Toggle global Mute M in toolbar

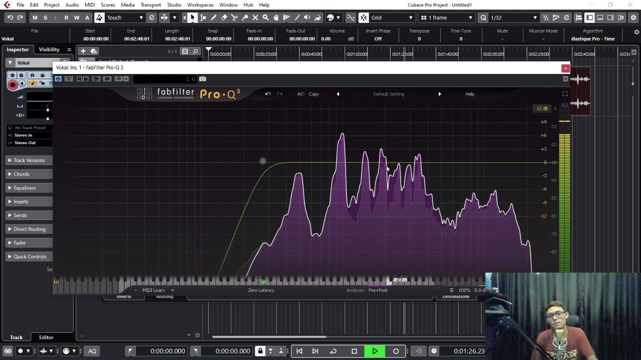tap(35, 17)
